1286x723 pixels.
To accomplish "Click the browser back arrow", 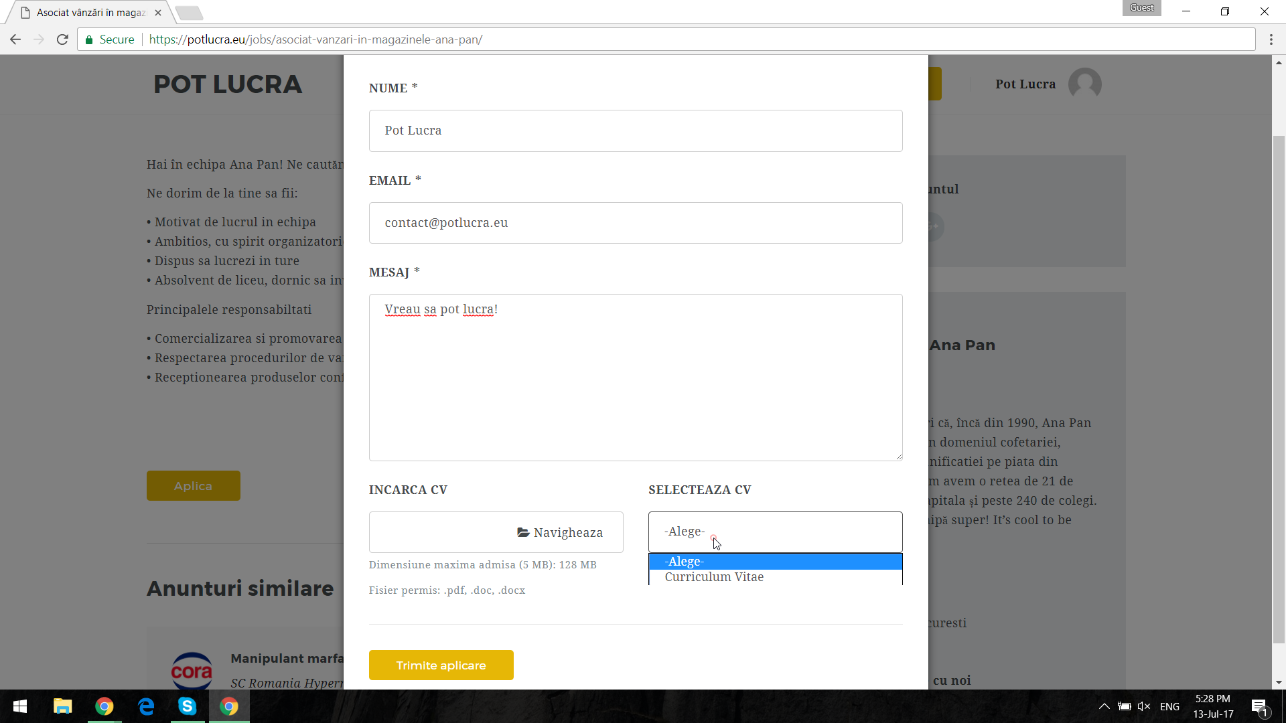I will 15,39.
